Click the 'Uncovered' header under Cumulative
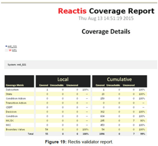158x146 pixels. 129,85
